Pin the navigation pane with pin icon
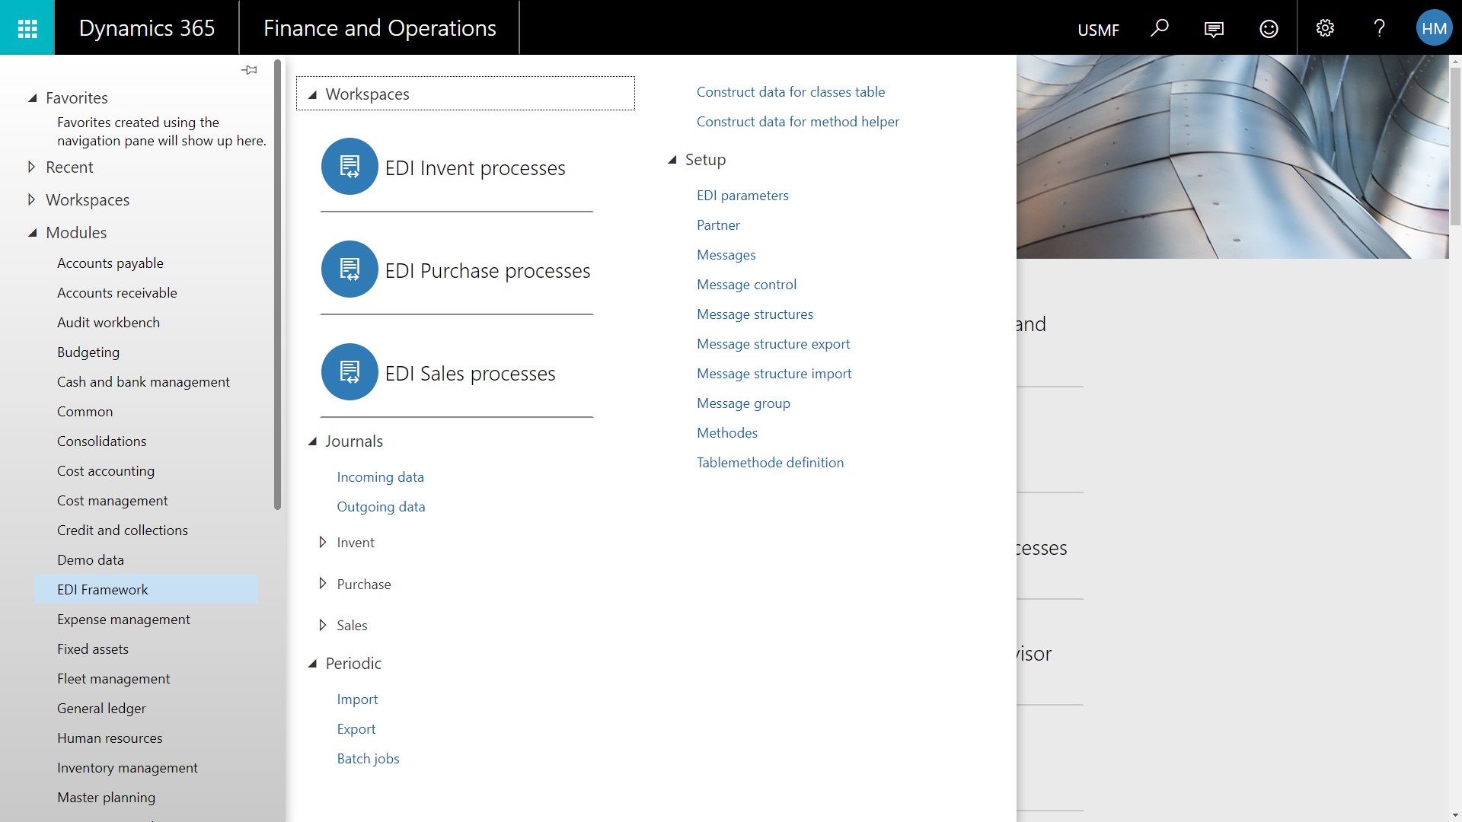 click(x=249, y=70)
